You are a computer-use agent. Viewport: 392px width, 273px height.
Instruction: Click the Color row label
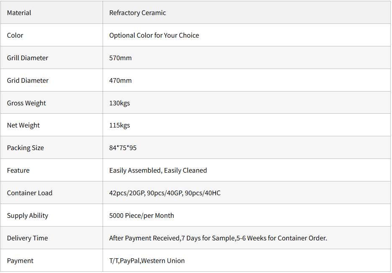pyautogui.click(x=15, y=36)
